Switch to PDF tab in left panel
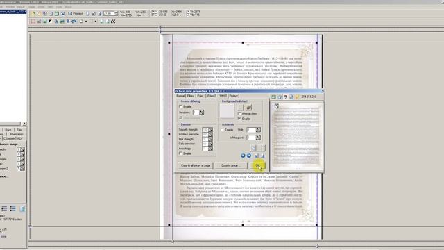Image resolution: width=444 pixels, height=250 pixels. tap(20, 138)
